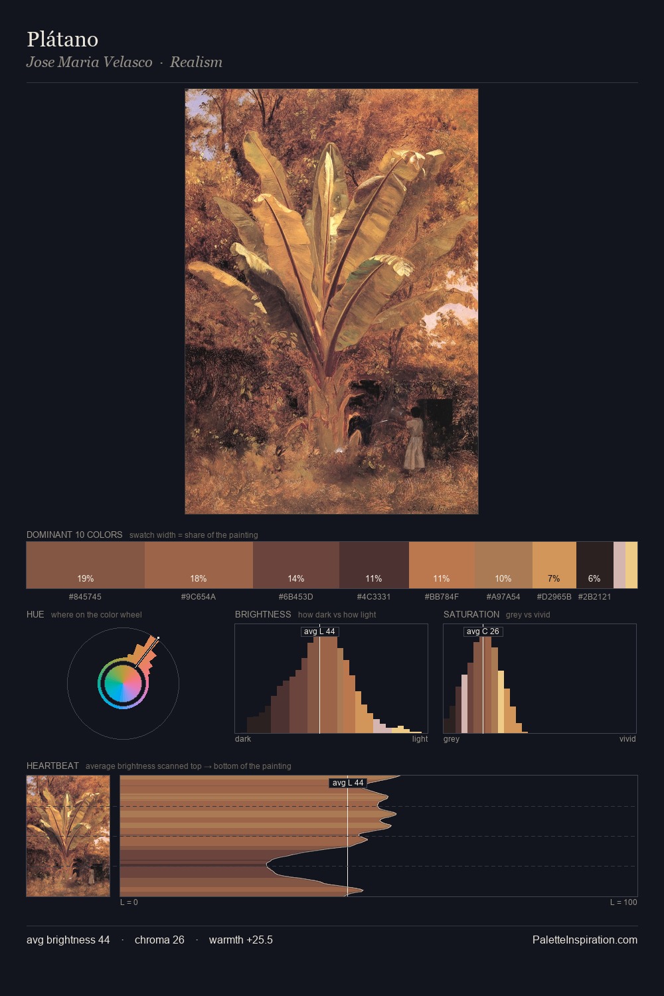Click the 'HUE' section heading
This screenshot has height=996, width=664.
pos(35,614)
